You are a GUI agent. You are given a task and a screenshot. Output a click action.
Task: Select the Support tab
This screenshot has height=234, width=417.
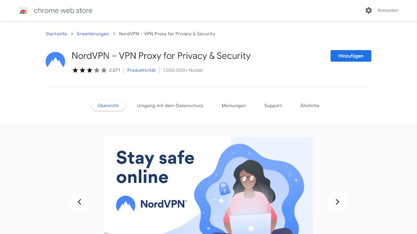[x=273, y=106]
